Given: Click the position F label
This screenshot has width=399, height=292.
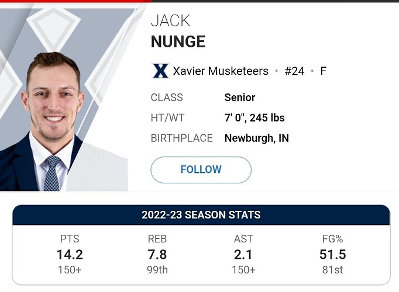Looking at the screenshot, I should pyautogui.click(x=323, y=71).
